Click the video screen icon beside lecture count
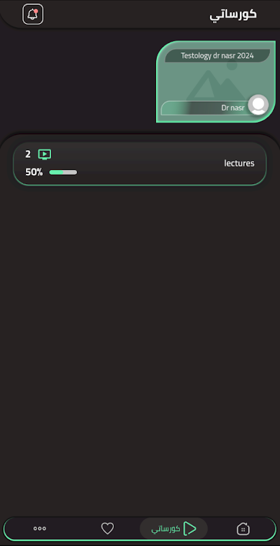280x546 pixels. [x=44, y=154]
